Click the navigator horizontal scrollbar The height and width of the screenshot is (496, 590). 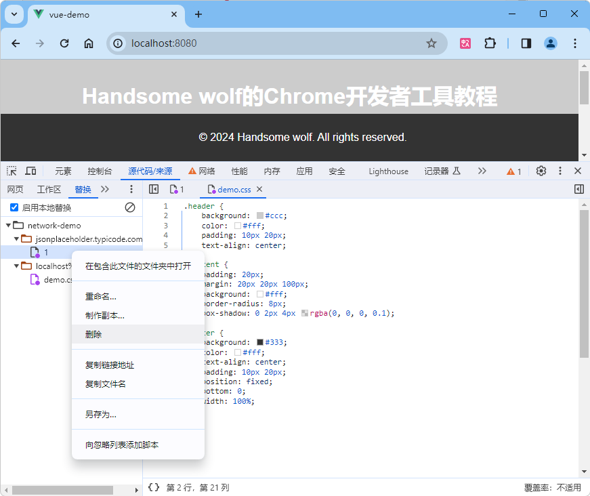62,490
